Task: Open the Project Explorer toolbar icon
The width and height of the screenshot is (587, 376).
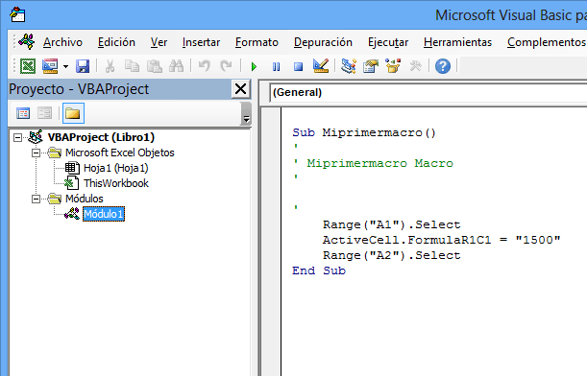Action: coord(349,66)
